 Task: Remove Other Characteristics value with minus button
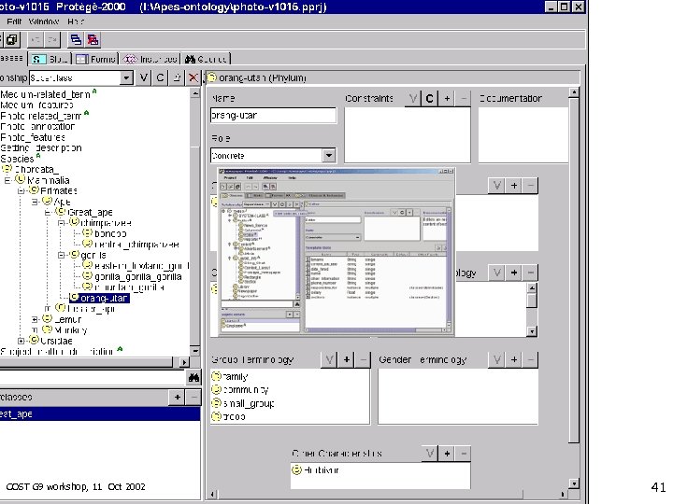(x=464, y=454)
